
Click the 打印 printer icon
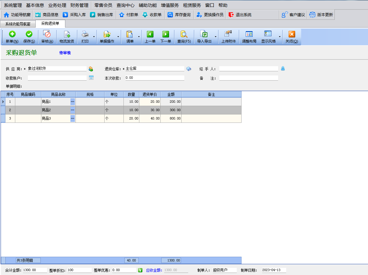point(85,34)
